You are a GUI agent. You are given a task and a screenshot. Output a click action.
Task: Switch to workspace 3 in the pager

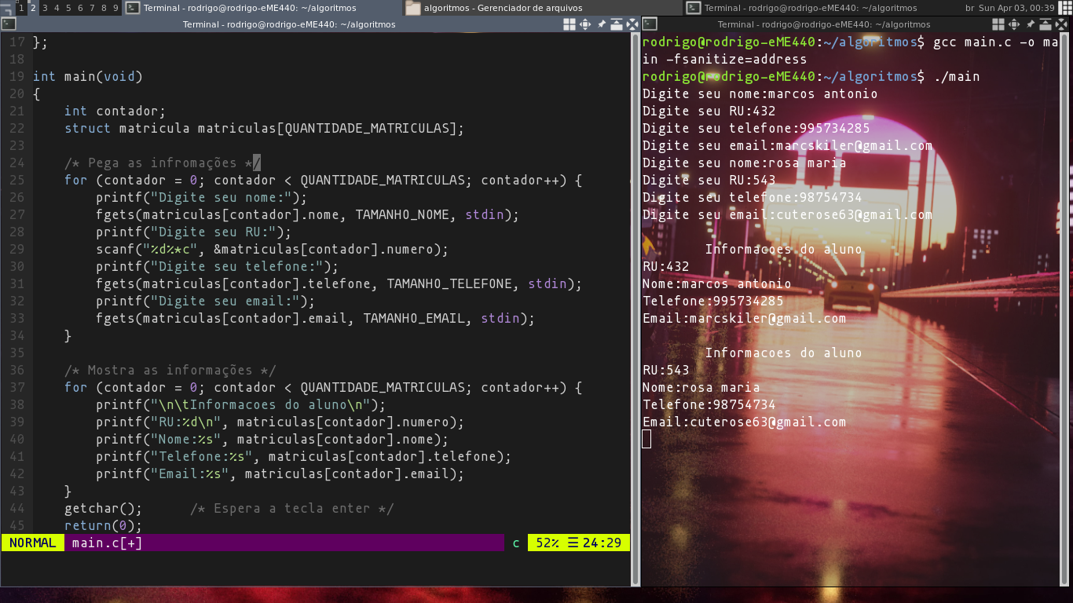tap(45, 8)
